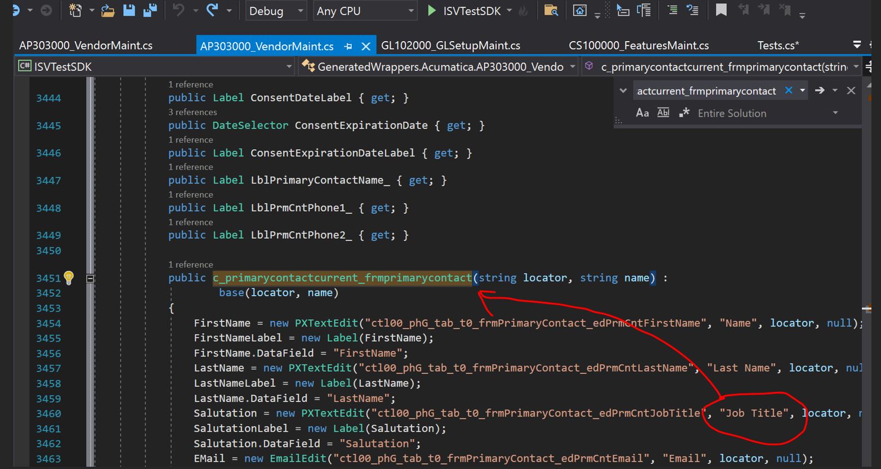Click the "Job Title" string on line 3460
This screenshot has width=881, height=469.
[754, 413]
